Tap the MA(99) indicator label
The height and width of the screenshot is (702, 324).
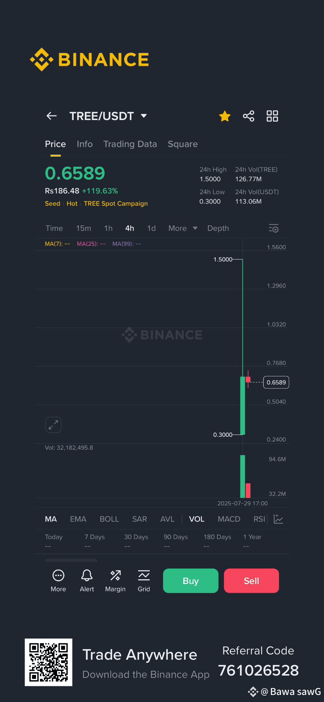point(127,244)
